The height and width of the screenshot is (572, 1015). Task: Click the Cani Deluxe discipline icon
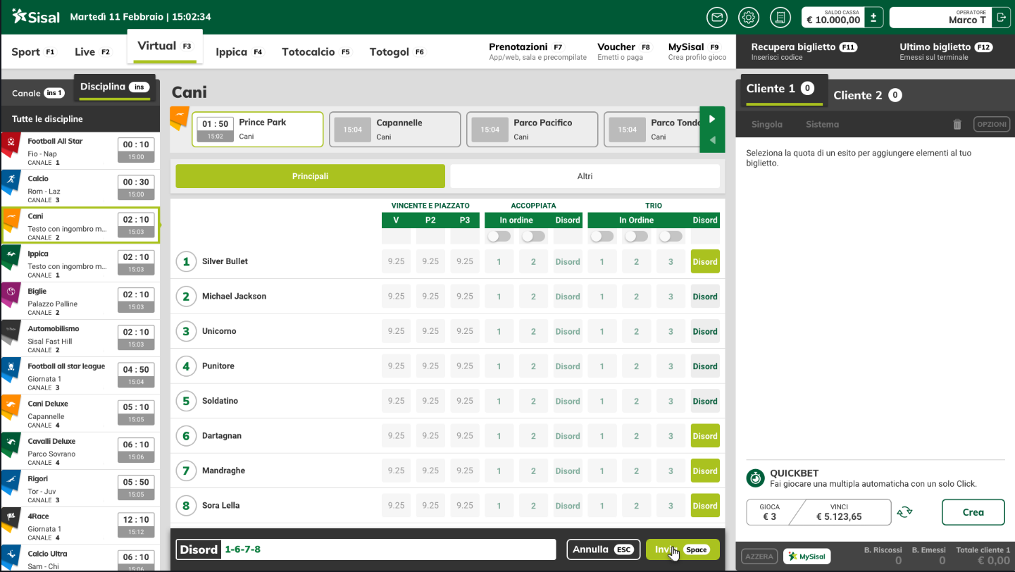(x=11, y=407)
